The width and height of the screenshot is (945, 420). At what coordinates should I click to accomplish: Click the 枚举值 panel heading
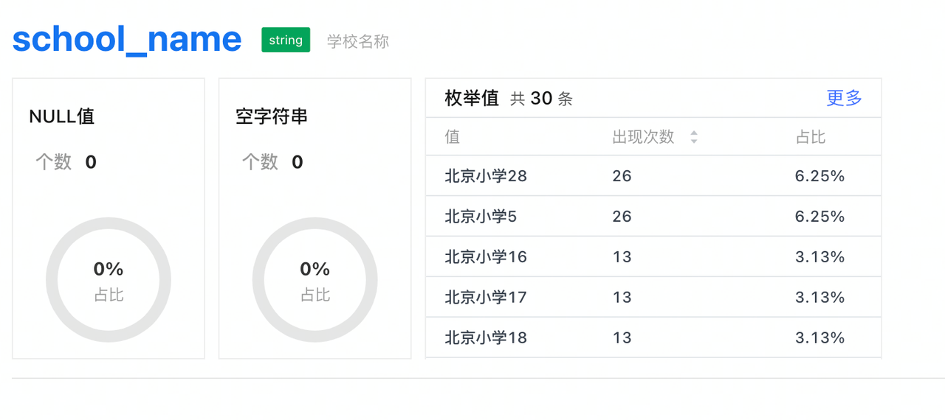[x=472, y=98]
